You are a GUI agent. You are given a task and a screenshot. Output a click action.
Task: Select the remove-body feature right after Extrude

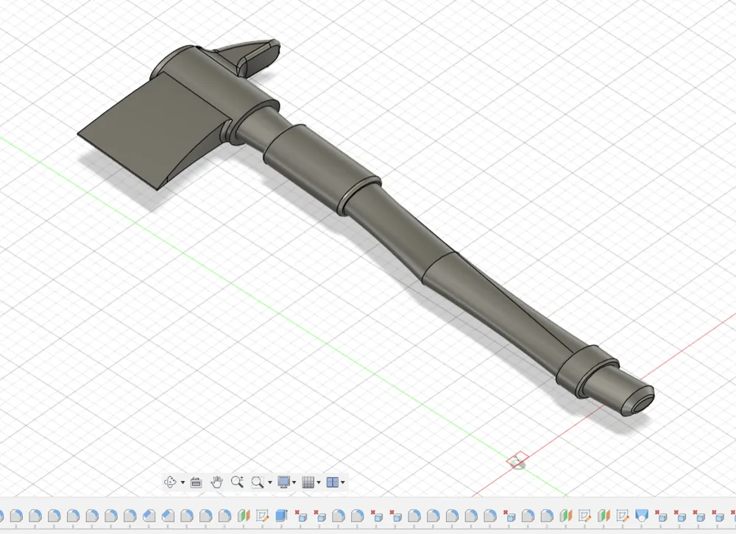point(300,516)
